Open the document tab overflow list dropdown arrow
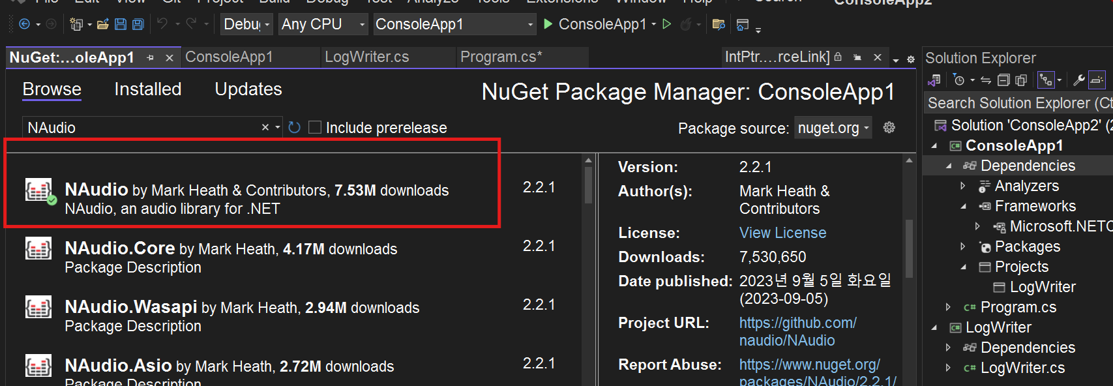Screen dimensions: 1113x386 pos(896,60)
